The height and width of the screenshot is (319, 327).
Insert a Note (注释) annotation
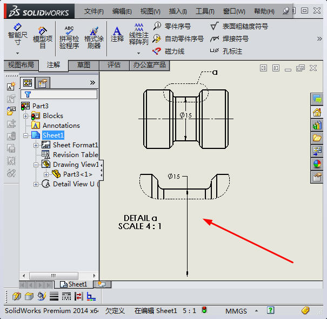117,34
